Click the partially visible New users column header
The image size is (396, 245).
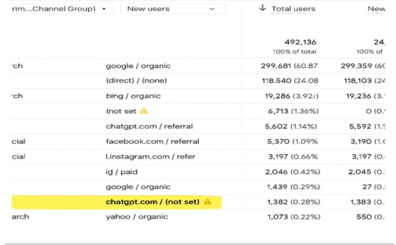(376, 9)
